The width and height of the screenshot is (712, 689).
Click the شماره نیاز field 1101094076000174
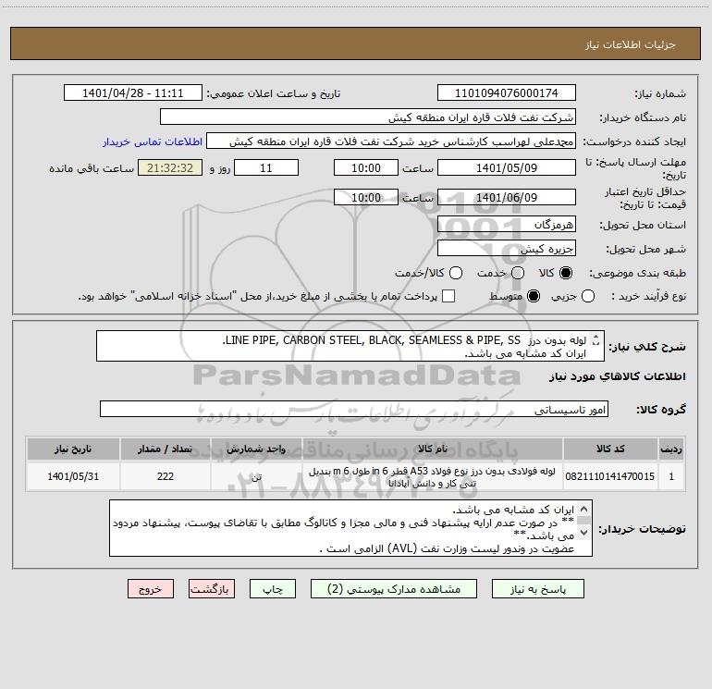click(507, 93)
